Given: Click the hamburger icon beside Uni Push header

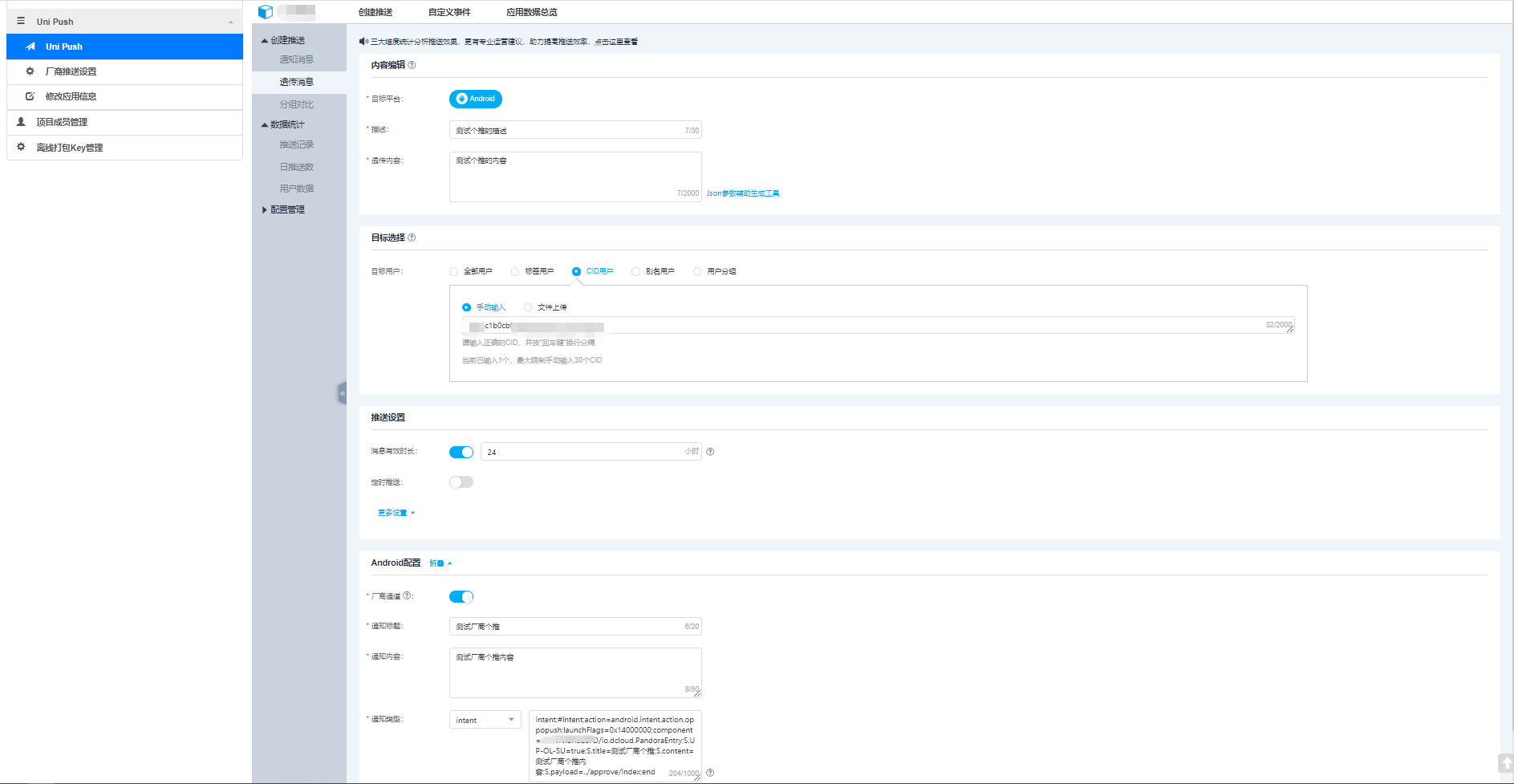Looking at the screenshot, I should [x=21, y=21].
